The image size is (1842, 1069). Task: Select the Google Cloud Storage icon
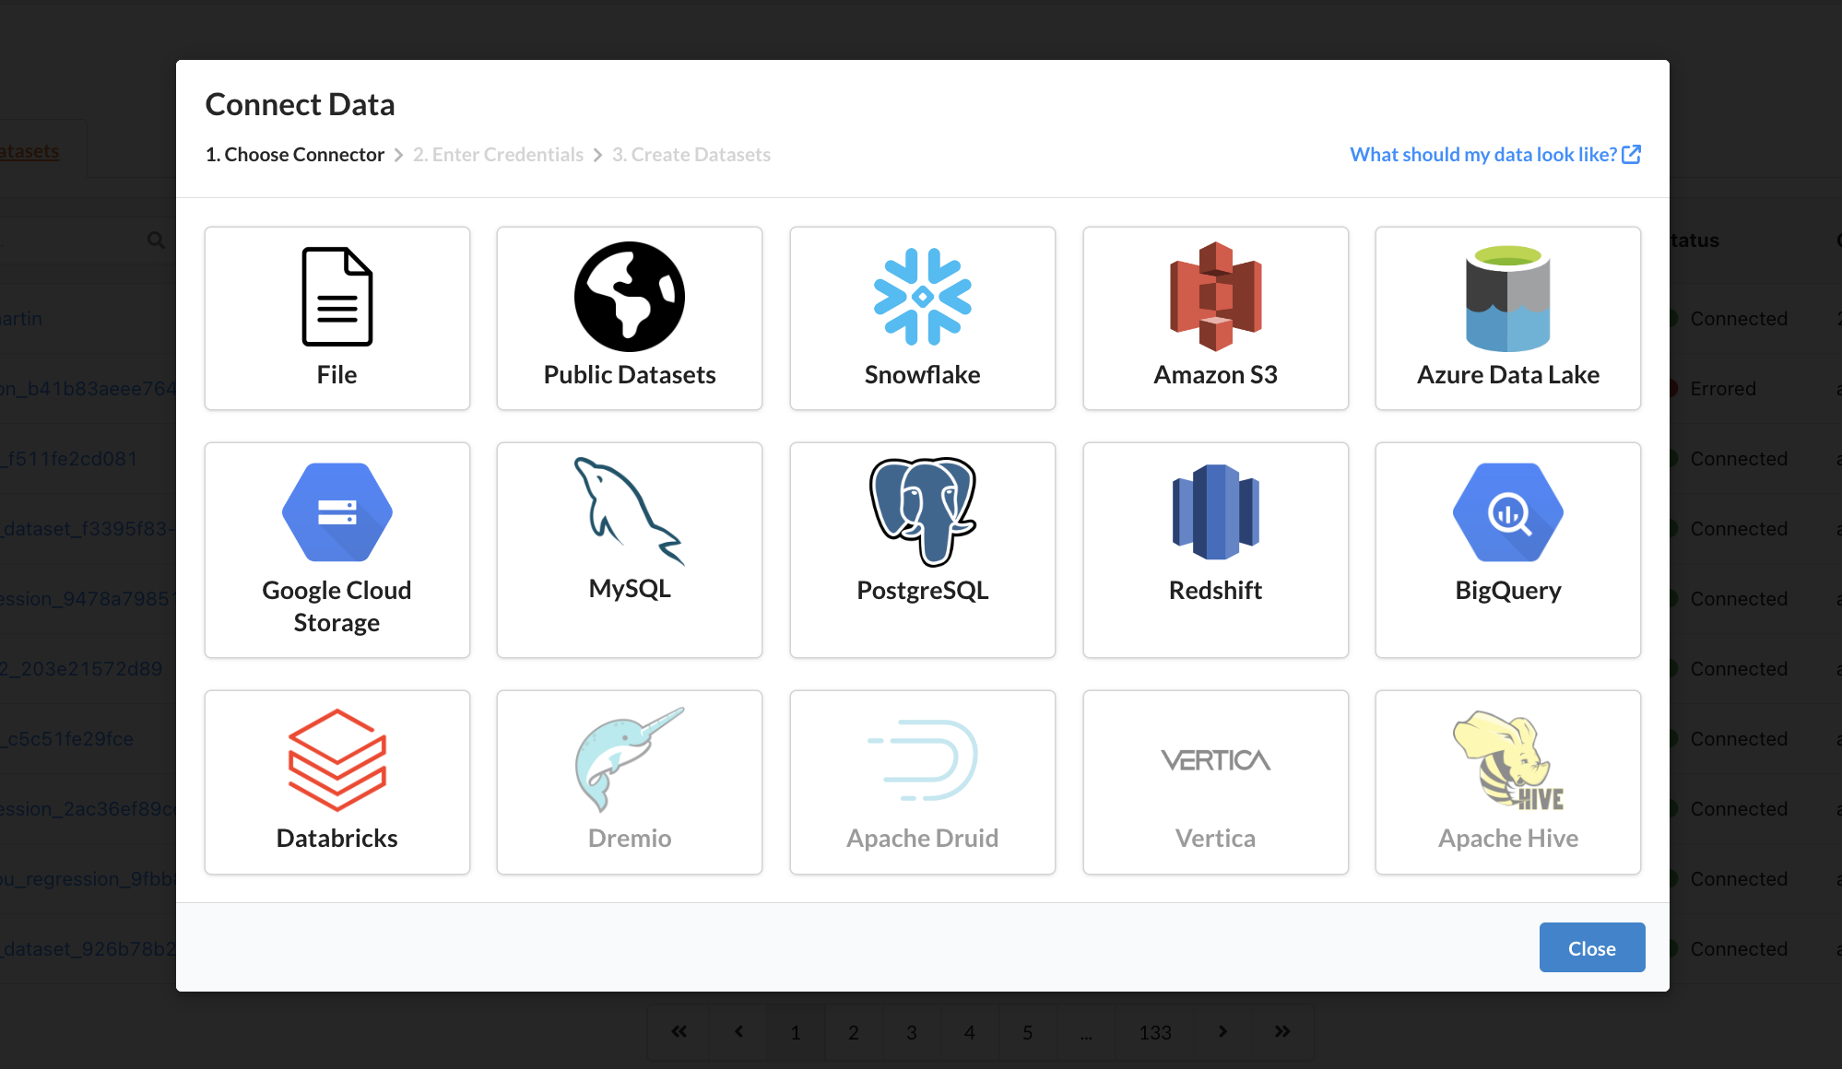pos(337,512)
